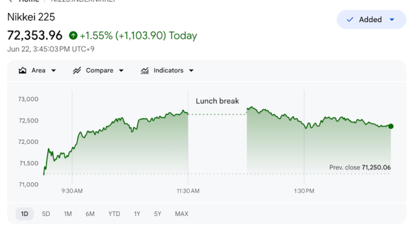Click the blue checkmark in Added button
Image resolution: width=414 pixels, height=225 pixels.
(x=350, y=20)
